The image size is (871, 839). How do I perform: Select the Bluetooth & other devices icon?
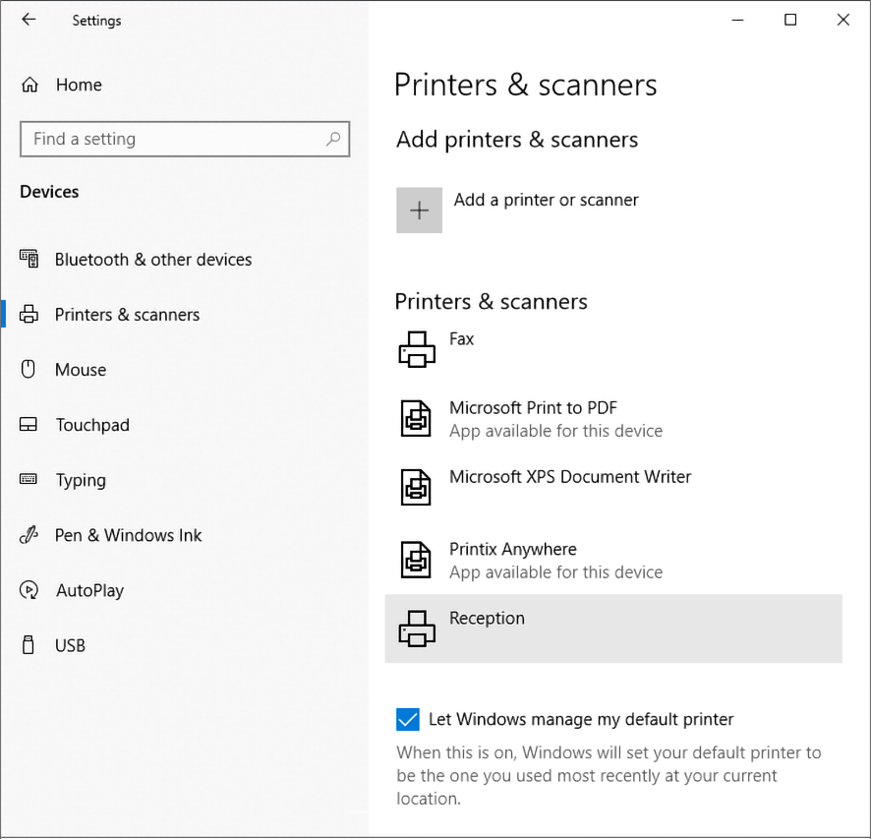[x=30, y=259]
